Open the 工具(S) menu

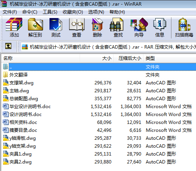tap(50, 12)
